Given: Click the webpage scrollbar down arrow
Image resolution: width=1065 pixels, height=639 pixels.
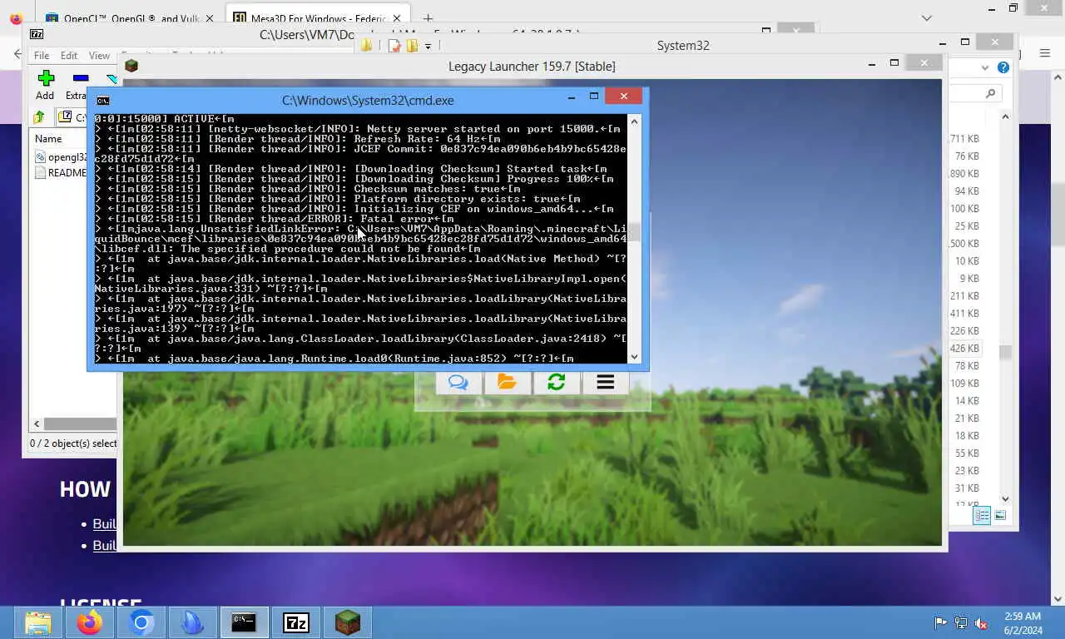Looking at the screenshot, I should 1058,598.
